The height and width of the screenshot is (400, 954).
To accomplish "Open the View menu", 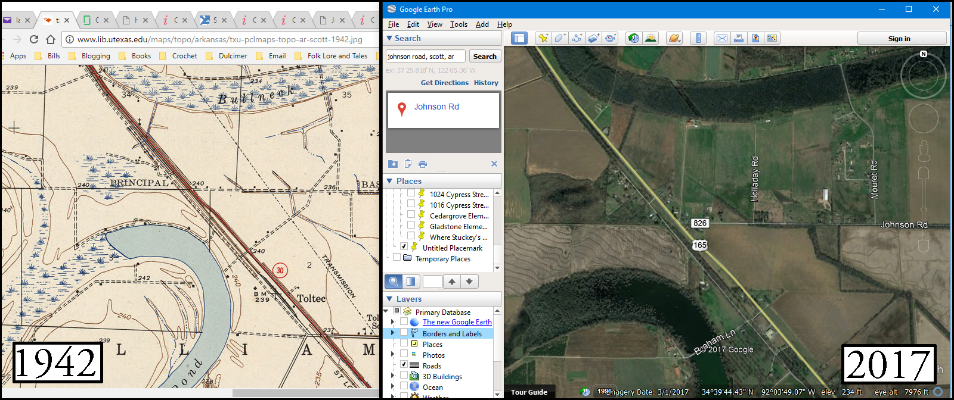I will tap(435, 24).
